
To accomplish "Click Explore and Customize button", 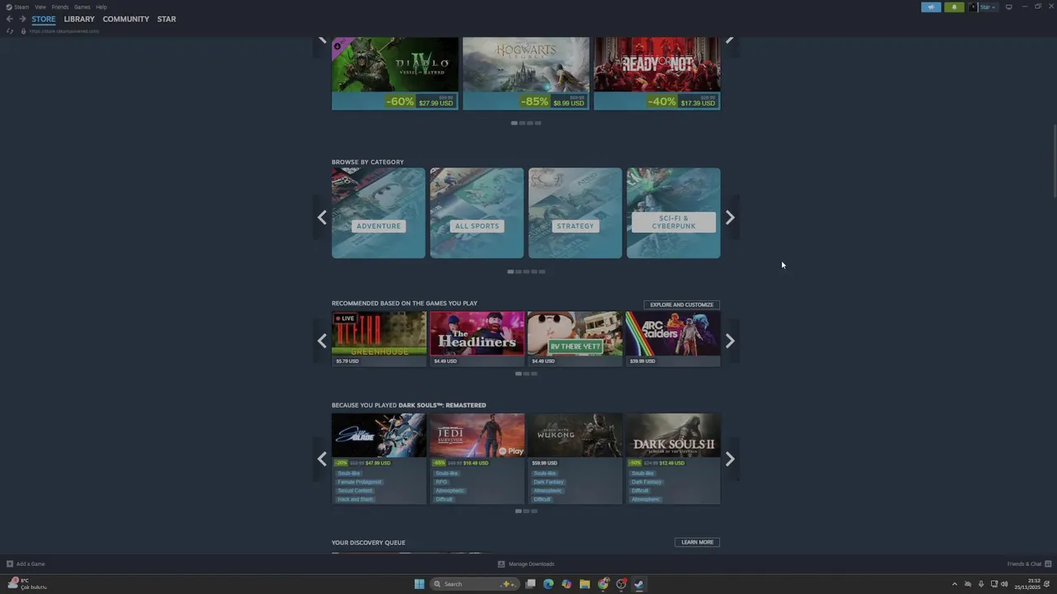I will point(681,304).
